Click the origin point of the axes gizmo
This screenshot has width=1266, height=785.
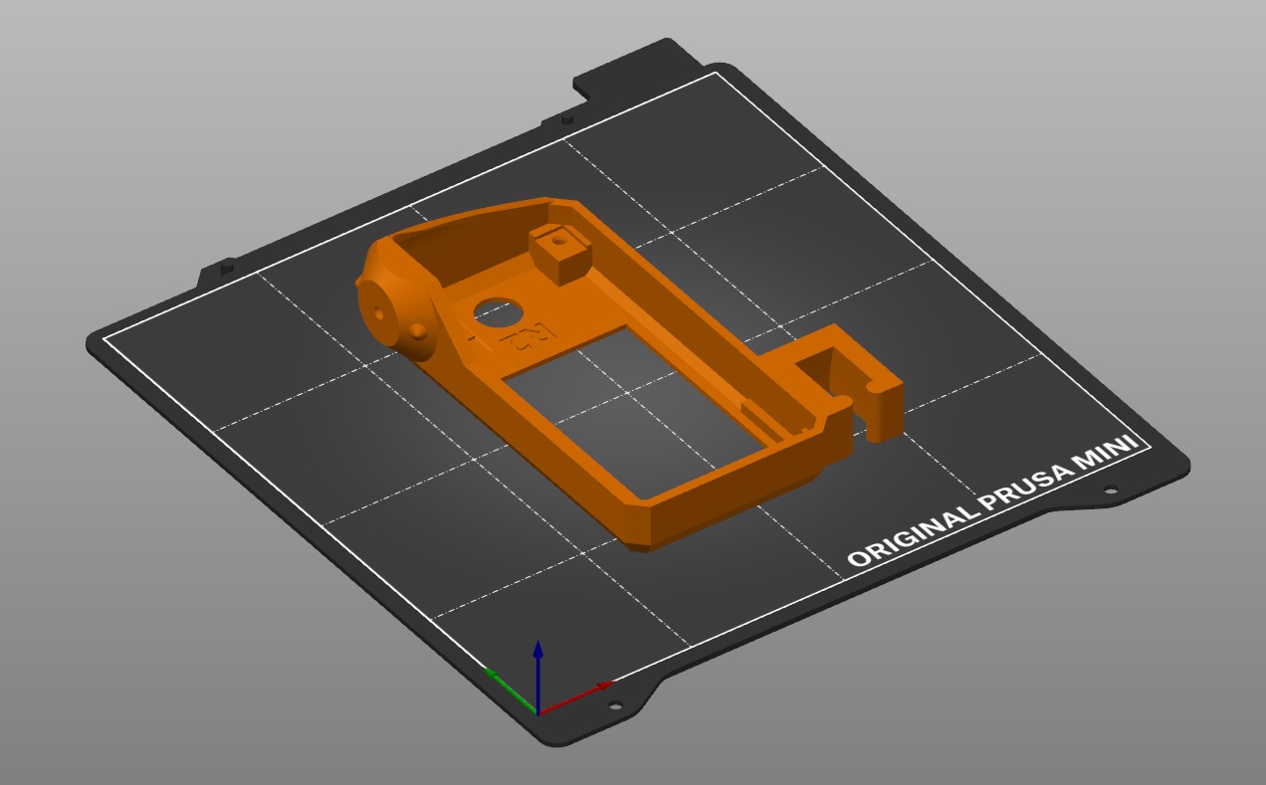(x=537, y=713)
